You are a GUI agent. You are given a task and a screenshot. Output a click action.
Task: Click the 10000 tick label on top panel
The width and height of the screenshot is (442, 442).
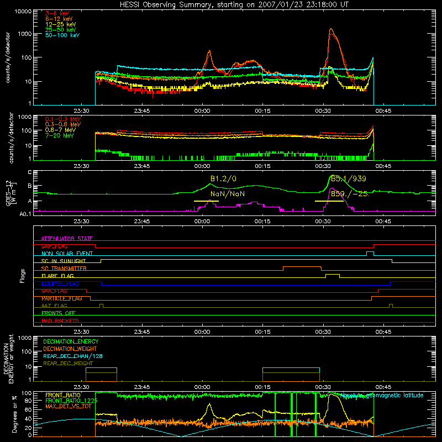pos(23,11)
